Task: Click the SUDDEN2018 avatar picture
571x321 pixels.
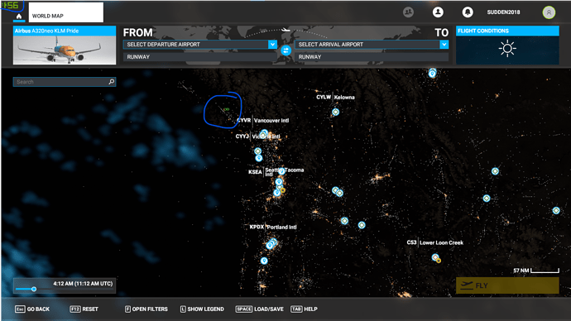Action: tap(549, 12)
